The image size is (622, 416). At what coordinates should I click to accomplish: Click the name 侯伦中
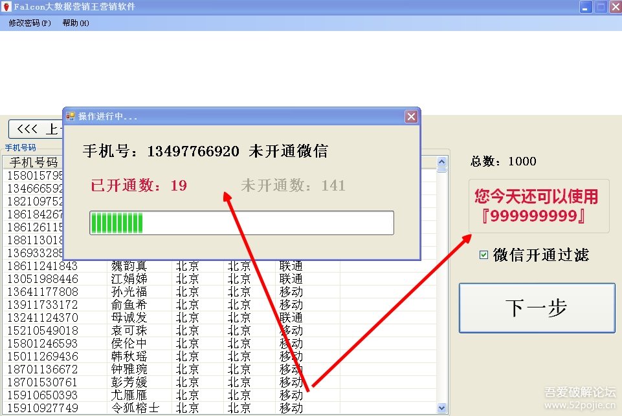pos(129,343)
